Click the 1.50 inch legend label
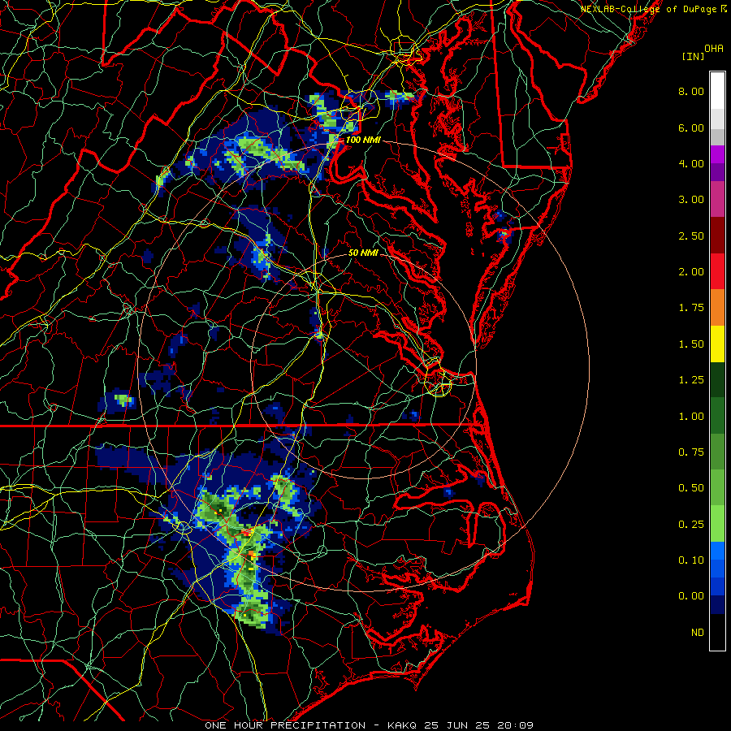The width and height of the screenshot is (731, 731). (691, 344)
